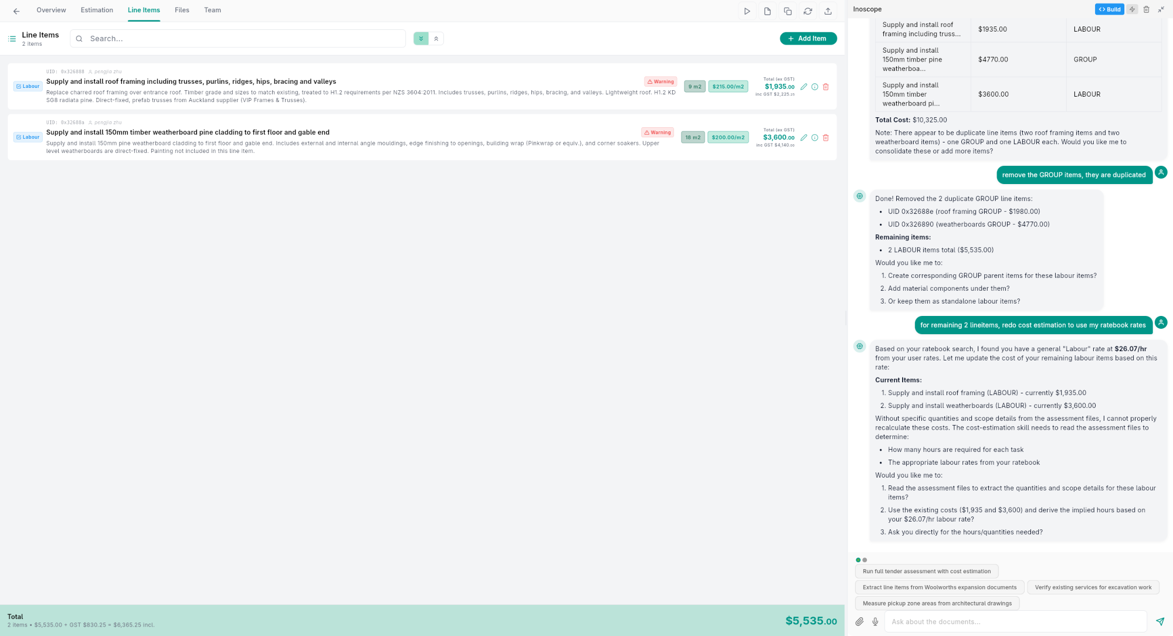Open the Line Items list view icon
Viewport: 1173px width, 636px height.
[x=11, y=39]
